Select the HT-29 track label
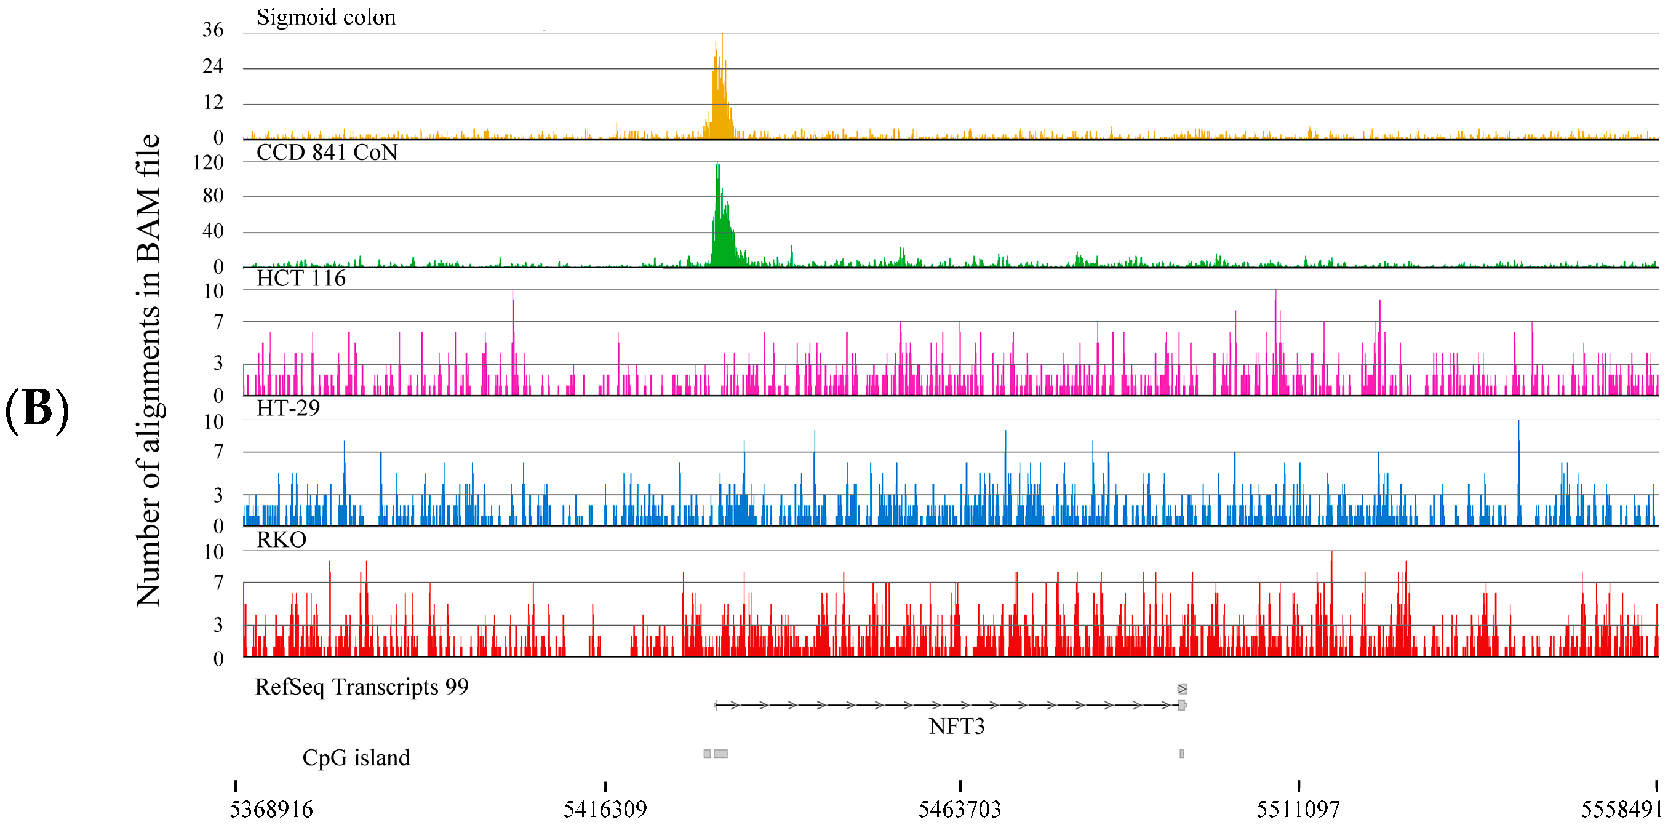Screen dimensions: 1676x825 click(x=288, y=408)
